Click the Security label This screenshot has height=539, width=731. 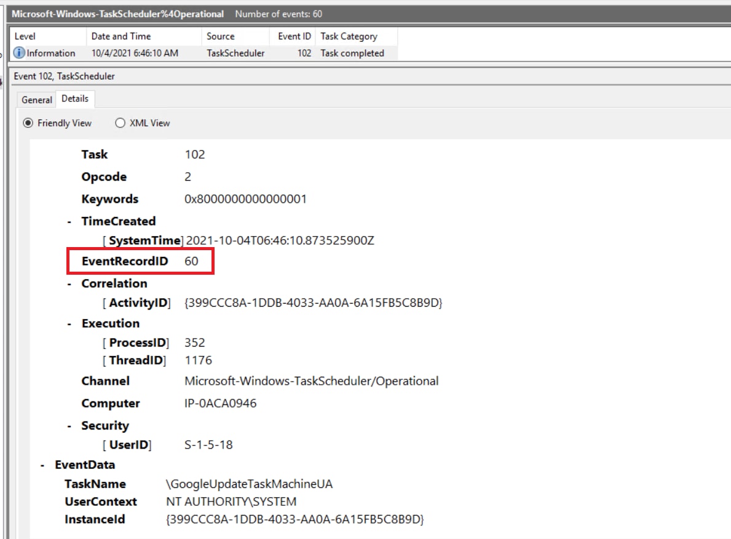click(x=105, y=426)
